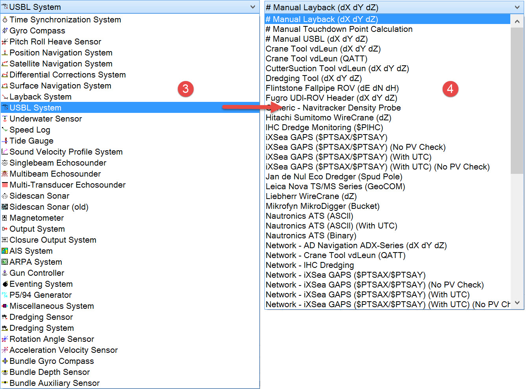
Task: Select Hitachi Sumitomo WireCrane (dZ)
Action: 388,118
